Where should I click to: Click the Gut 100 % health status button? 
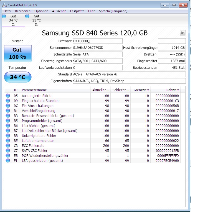[x=18, y=53]
